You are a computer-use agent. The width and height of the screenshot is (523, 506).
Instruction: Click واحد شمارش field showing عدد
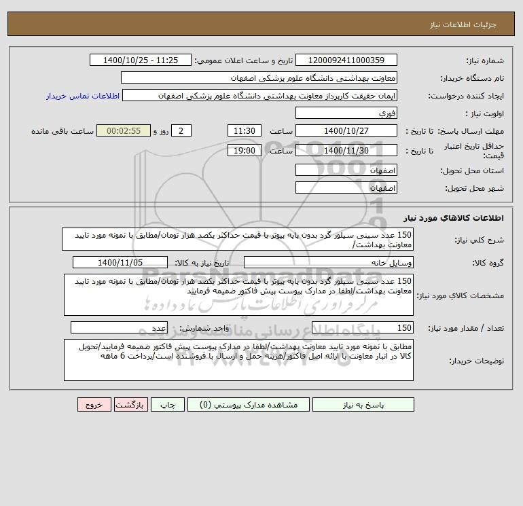pos(119,327)
